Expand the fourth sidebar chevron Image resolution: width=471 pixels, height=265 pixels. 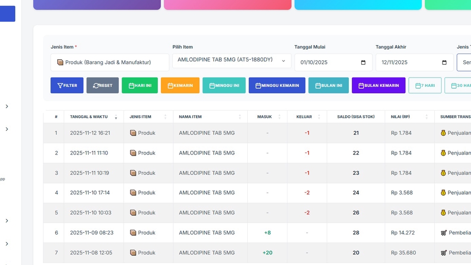(x=6, y=244)
